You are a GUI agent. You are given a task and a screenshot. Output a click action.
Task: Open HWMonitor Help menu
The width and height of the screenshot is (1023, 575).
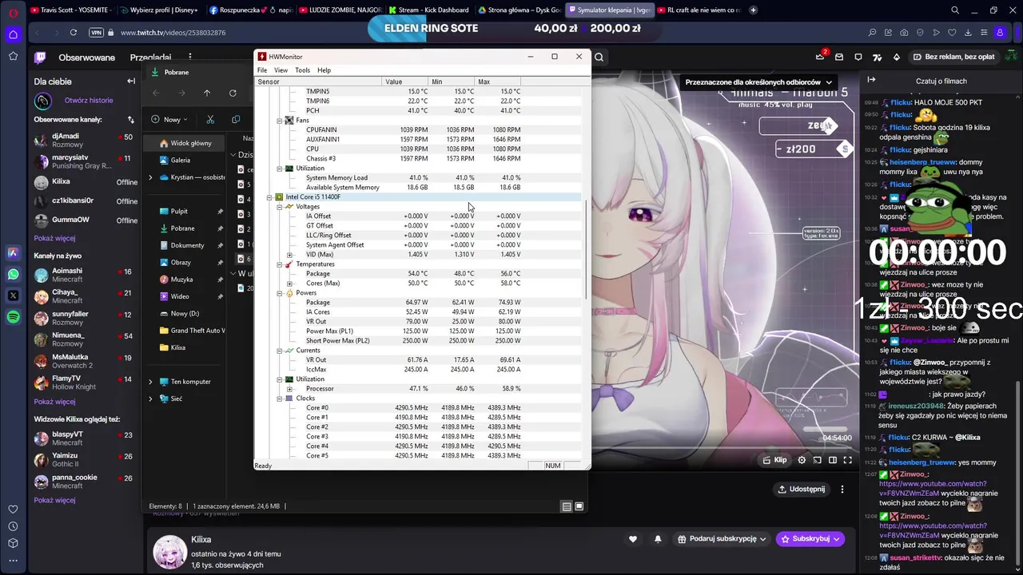pos(324,70)
